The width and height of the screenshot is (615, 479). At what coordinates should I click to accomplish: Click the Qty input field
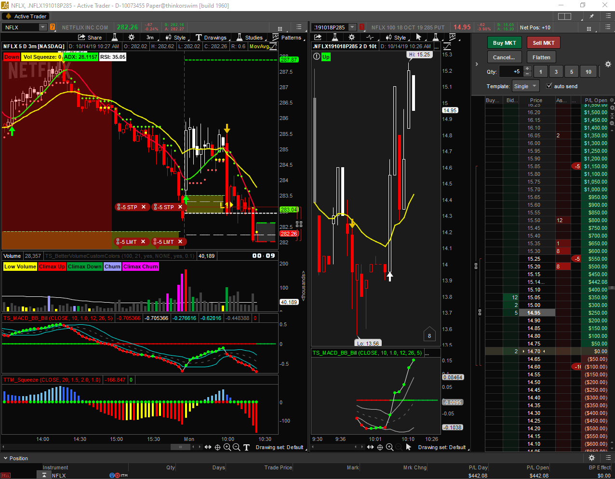(511, 72)
